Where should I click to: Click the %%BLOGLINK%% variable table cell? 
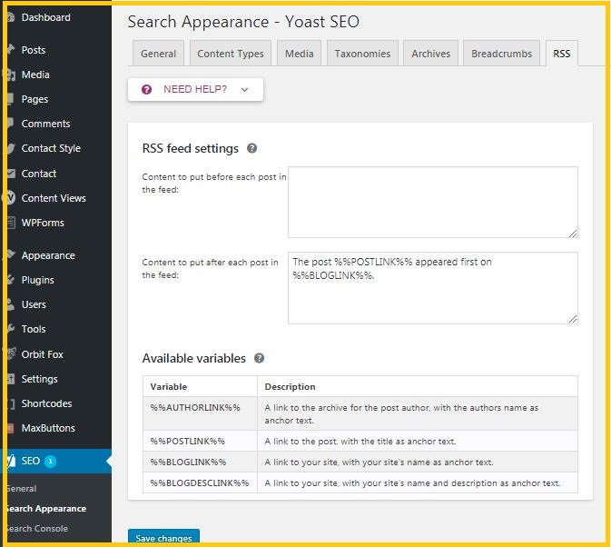(200, 462)
